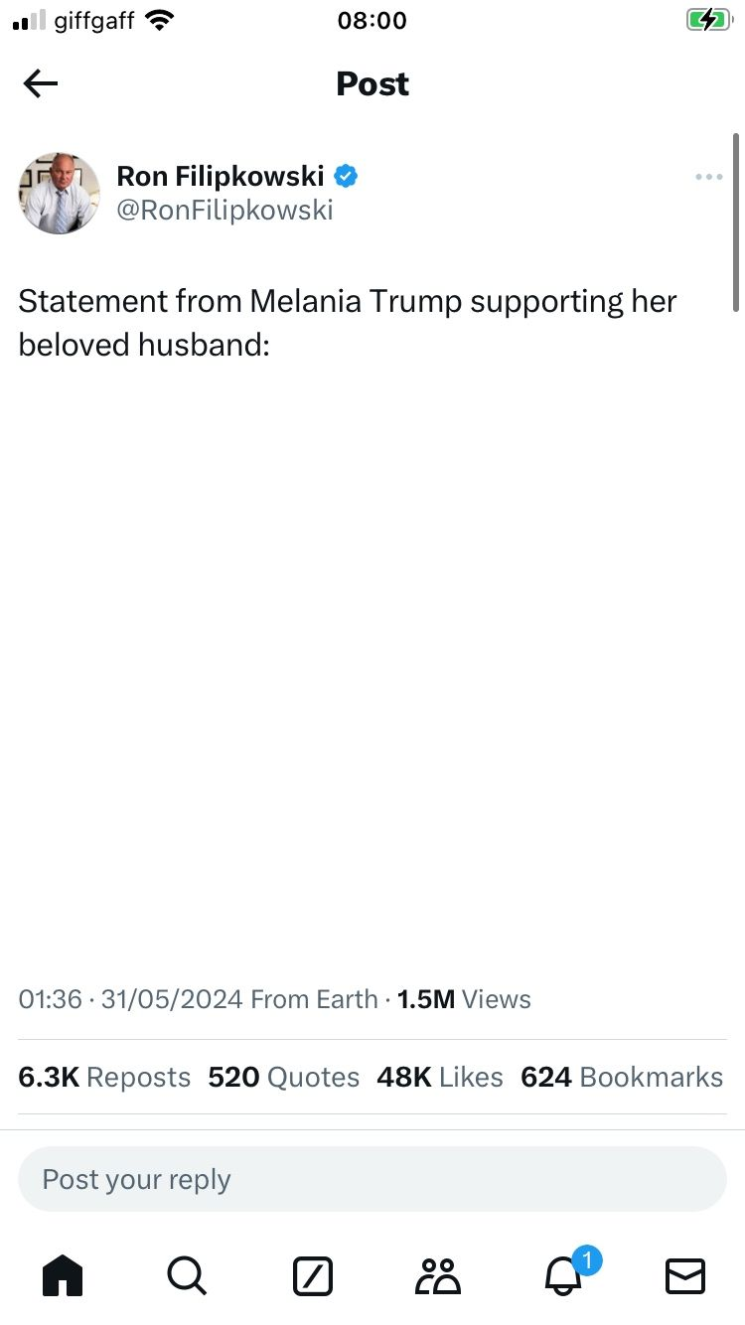Tap the Post your reply field
This screenshot has width=745, height=1325.
tap(372, 1179)
